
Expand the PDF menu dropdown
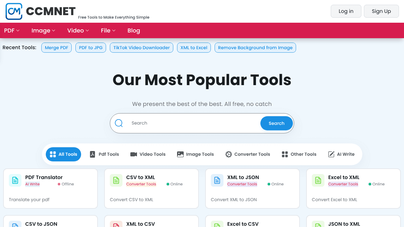pyautogui.click(x=12, y=31)
